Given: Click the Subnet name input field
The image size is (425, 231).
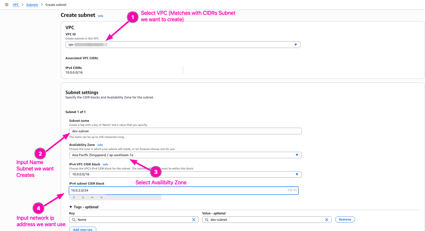Looking at the screenshot, I should 185,131.
